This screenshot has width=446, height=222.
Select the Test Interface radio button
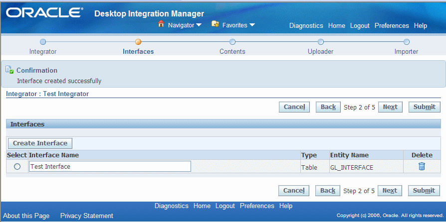coord(17,167)
